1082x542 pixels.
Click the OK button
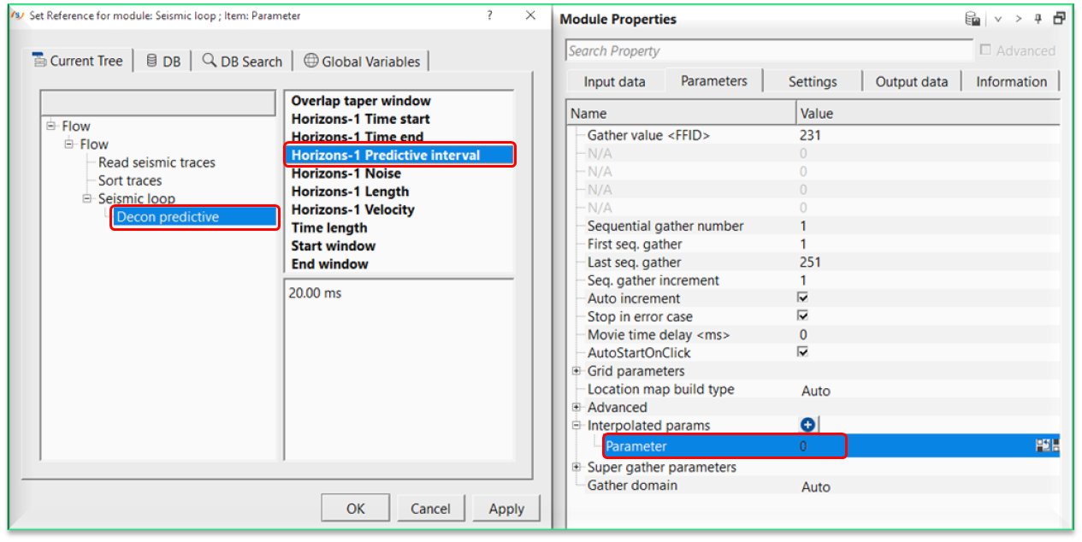[x=356, y=509]
